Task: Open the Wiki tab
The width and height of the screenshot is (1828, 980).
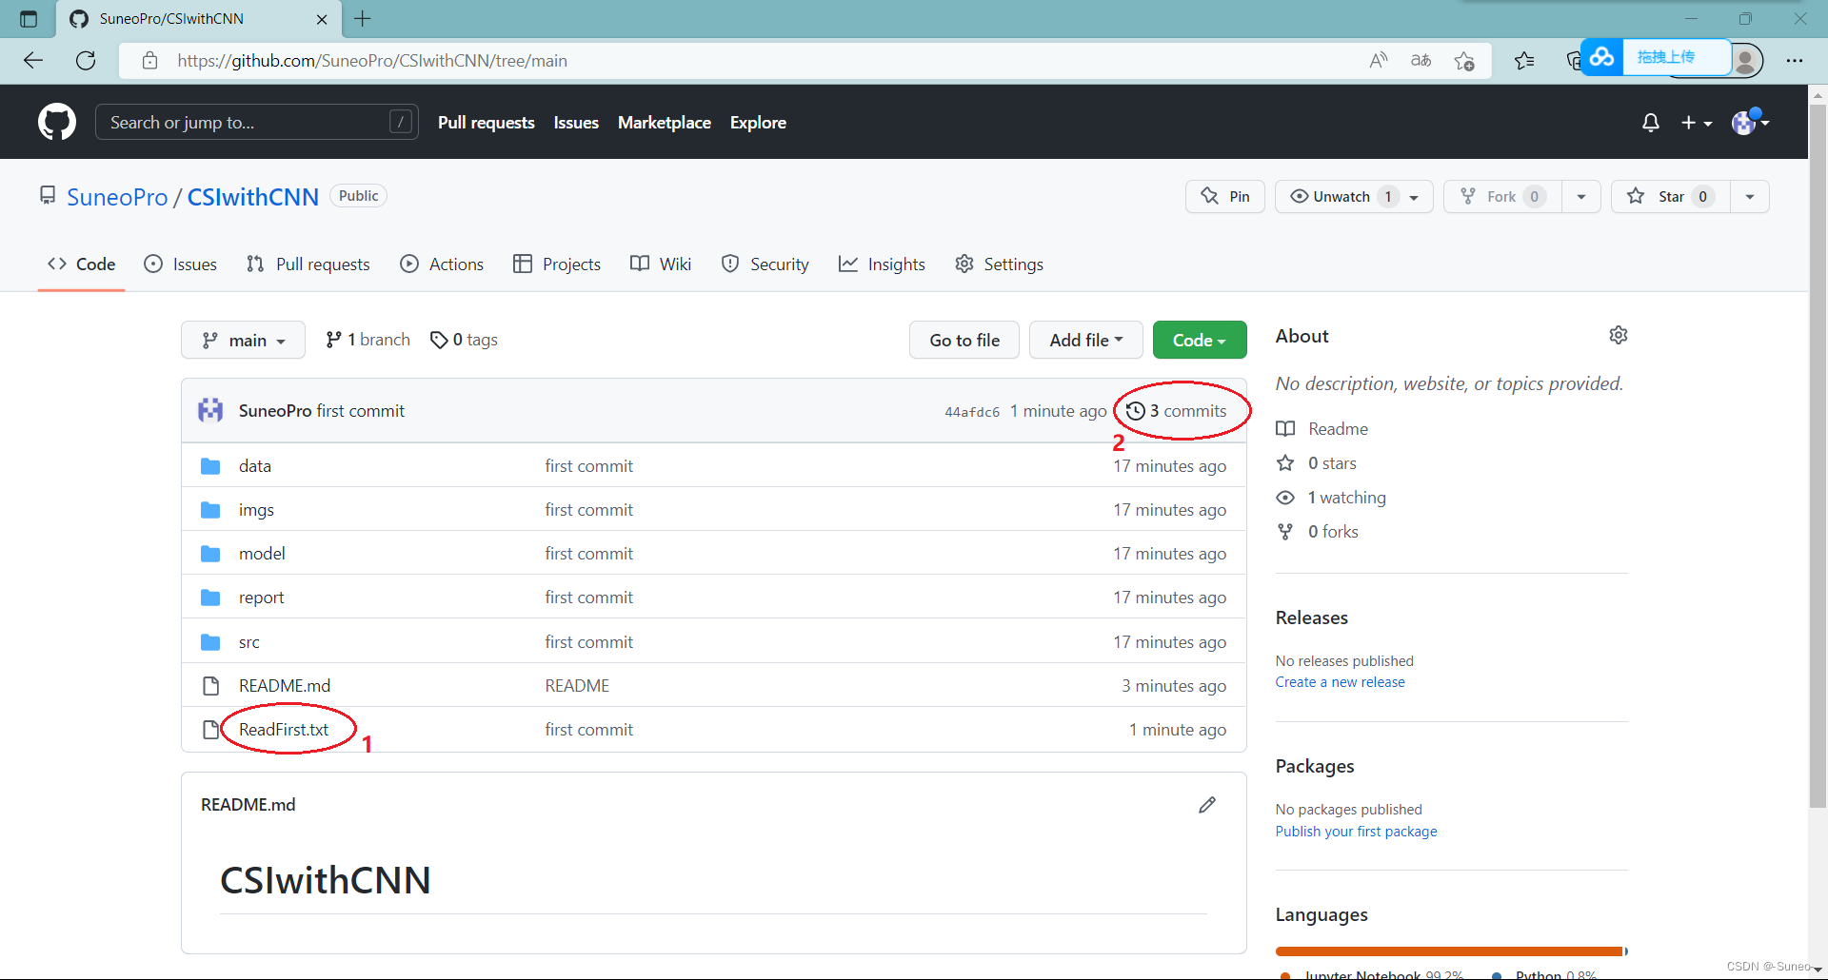Action: (661, 265)
